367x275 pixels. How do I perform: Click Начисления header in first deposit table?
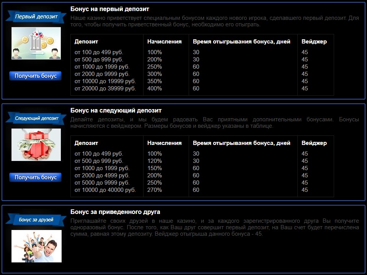(x=164, y=42)
